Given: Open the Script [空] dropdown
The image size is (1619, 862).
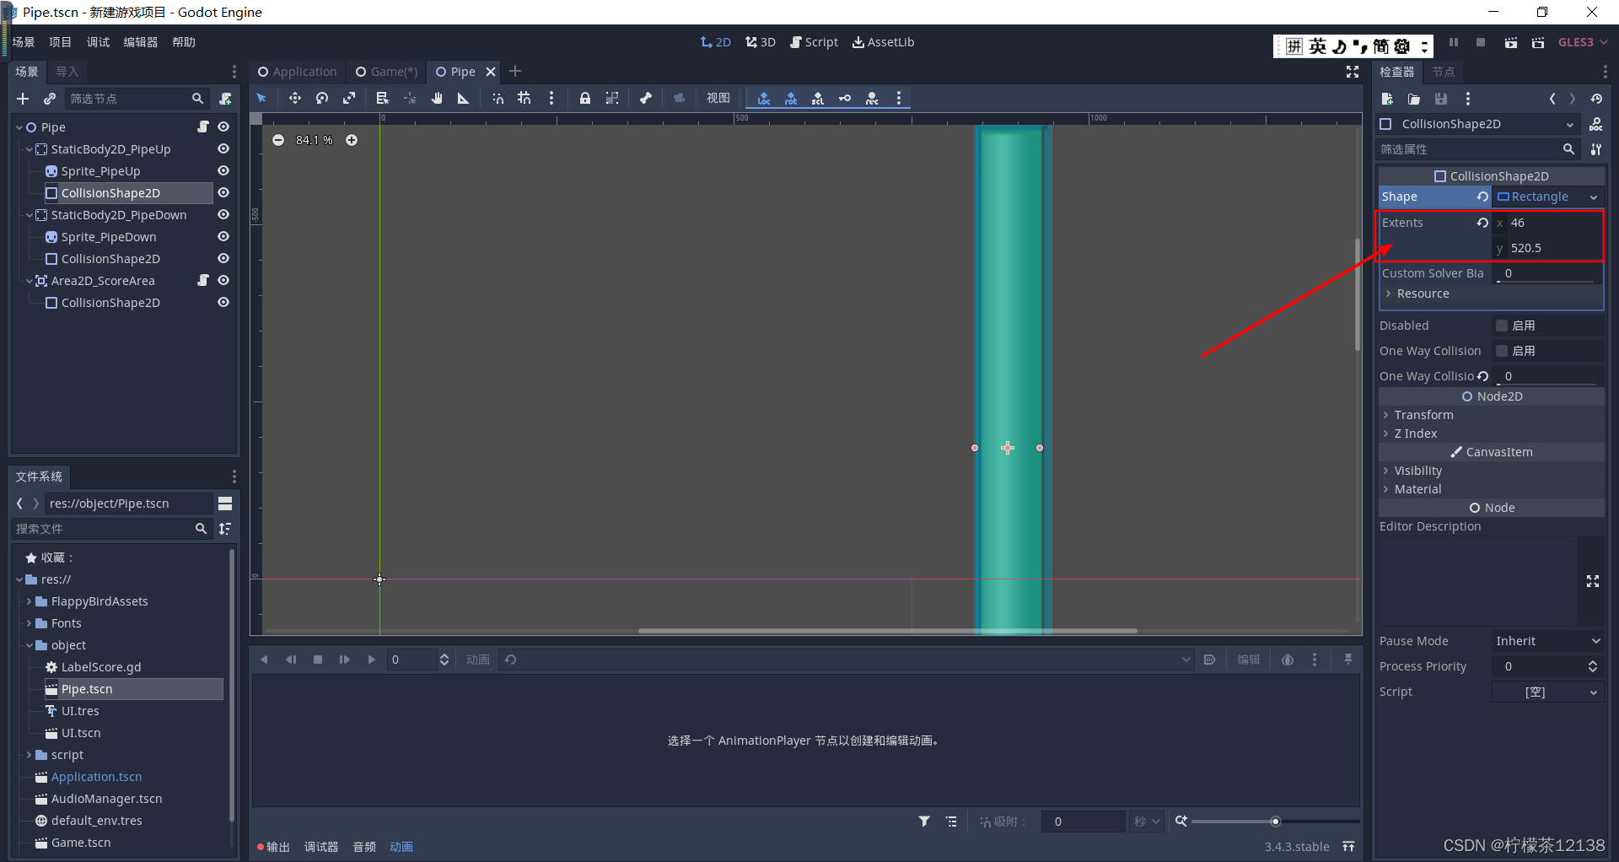Looking at the screenshot, I should pos(1548,692).
